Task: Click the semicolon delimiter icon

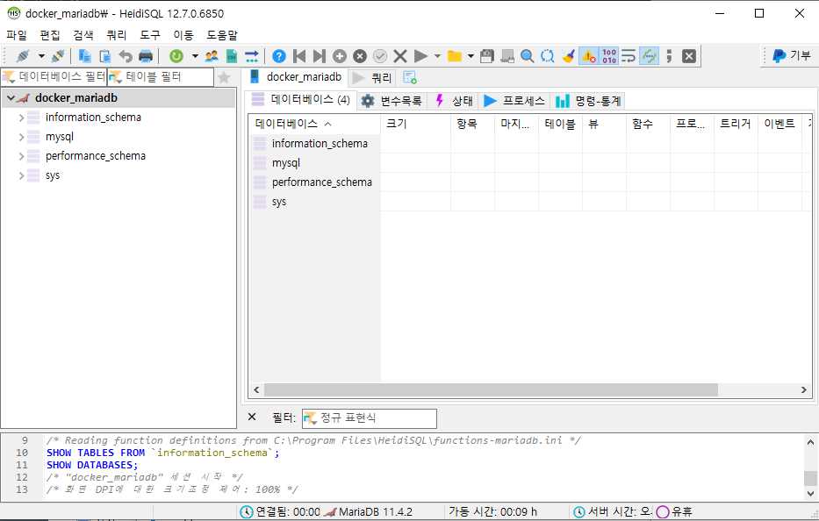Action: [669, 56]
